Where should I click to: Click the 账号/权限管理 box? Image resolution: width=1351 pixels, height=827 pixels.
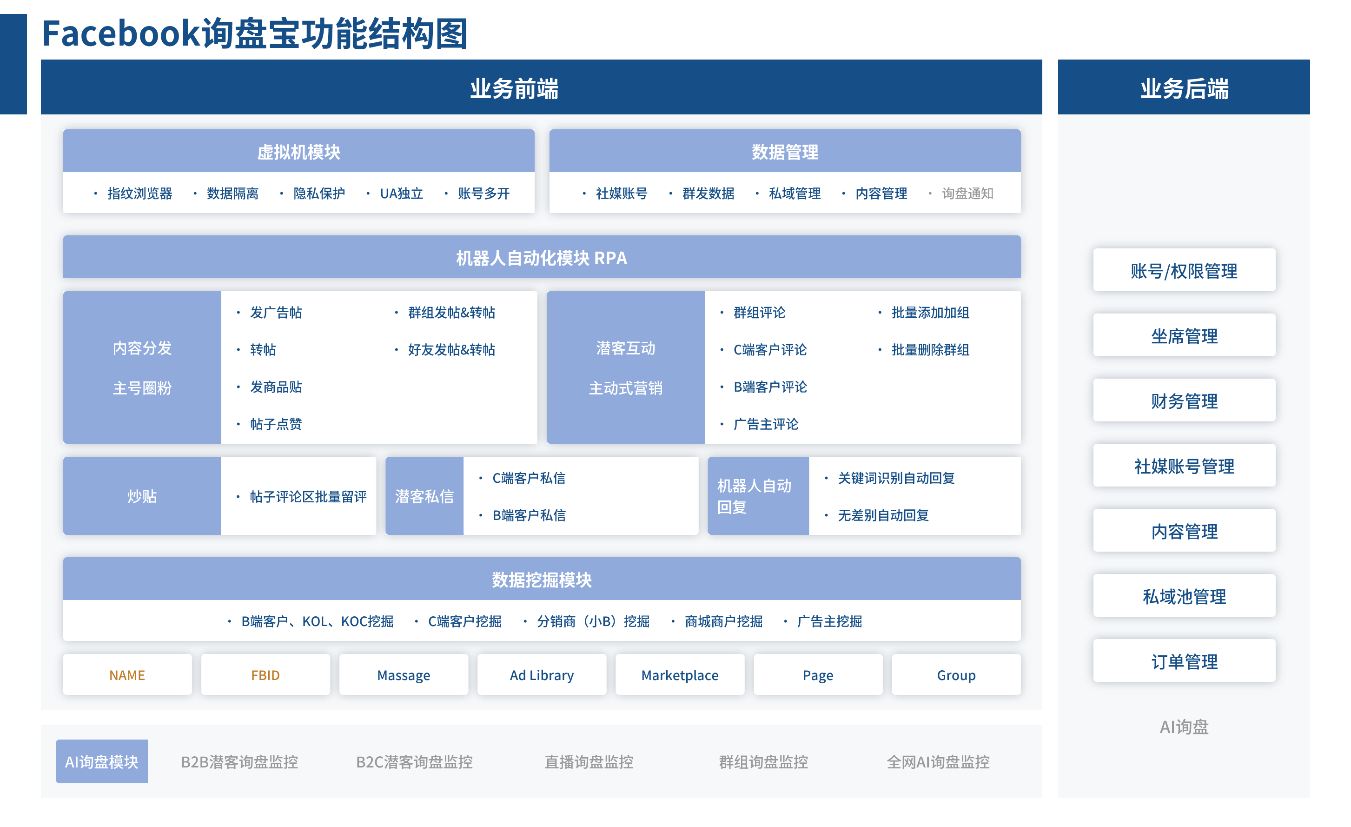[x=1184, y=270]
